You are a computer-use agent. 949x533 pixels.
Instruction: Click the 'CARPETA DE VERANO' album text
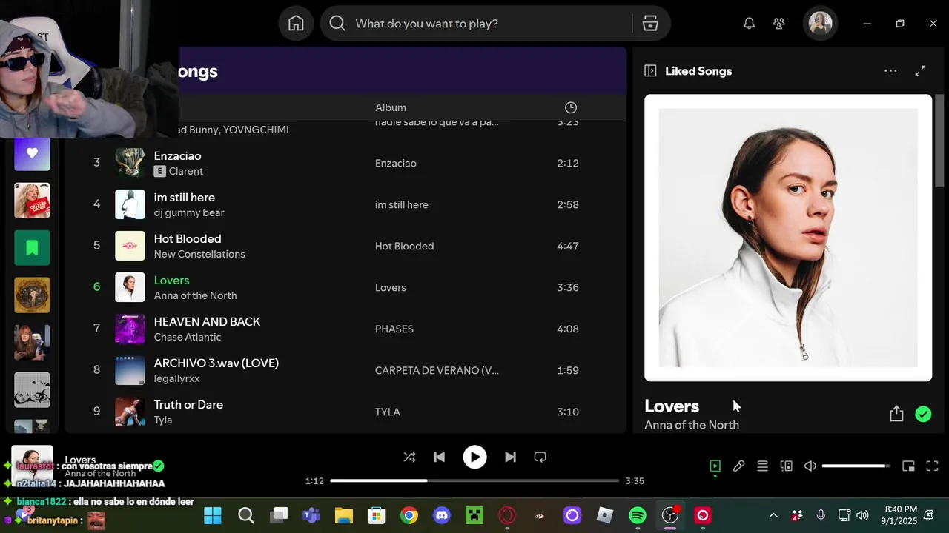pyautogui.click(x=437, y=370)
